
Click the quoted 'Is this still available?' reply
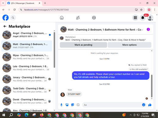(138, 69)
